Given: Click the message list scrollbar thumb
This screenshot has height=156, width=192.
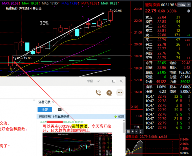Looking at the screenshot, I should (124, 128).
